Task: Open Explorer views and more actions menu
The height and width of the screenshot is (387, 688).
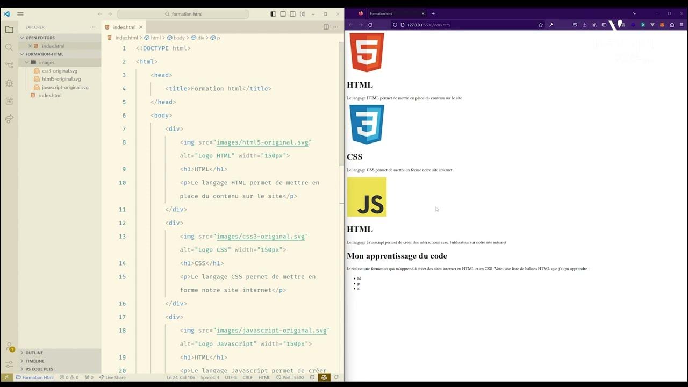Action: 92,27
